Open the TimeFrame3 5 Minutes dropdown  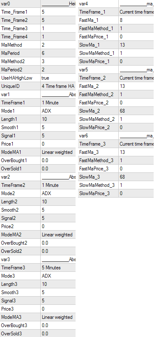point(58,268)
